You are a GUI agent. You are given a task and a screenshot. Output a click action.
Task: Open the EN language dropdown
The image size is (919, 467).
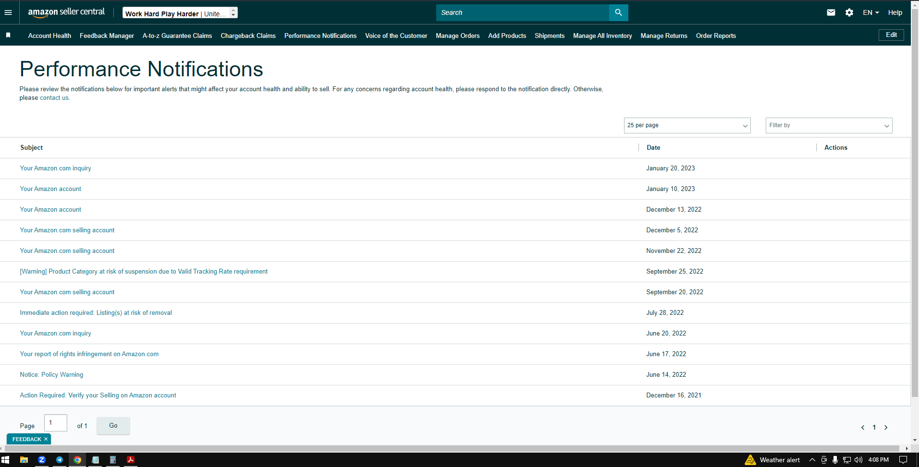pos(870,12)
